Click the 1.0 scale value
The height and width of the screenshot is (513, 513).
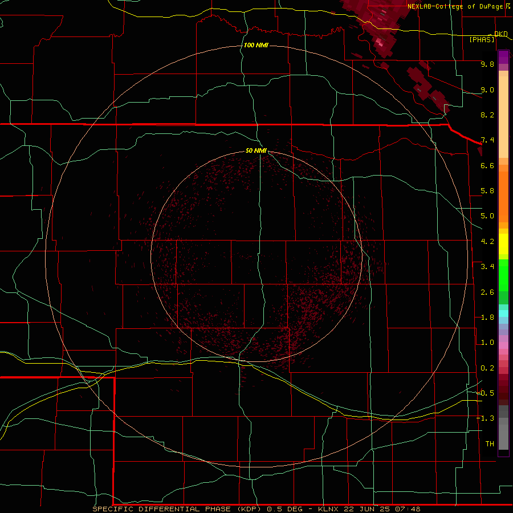point(487,343)
